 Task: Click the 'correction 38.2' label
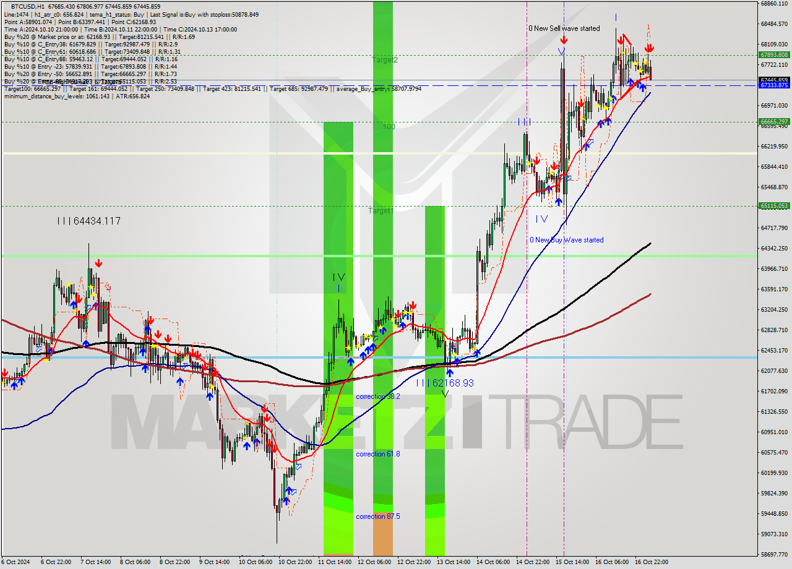coord(377,396)
